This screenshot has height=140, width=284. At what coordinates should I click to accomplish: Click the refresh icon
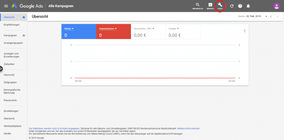click(232, 6)
